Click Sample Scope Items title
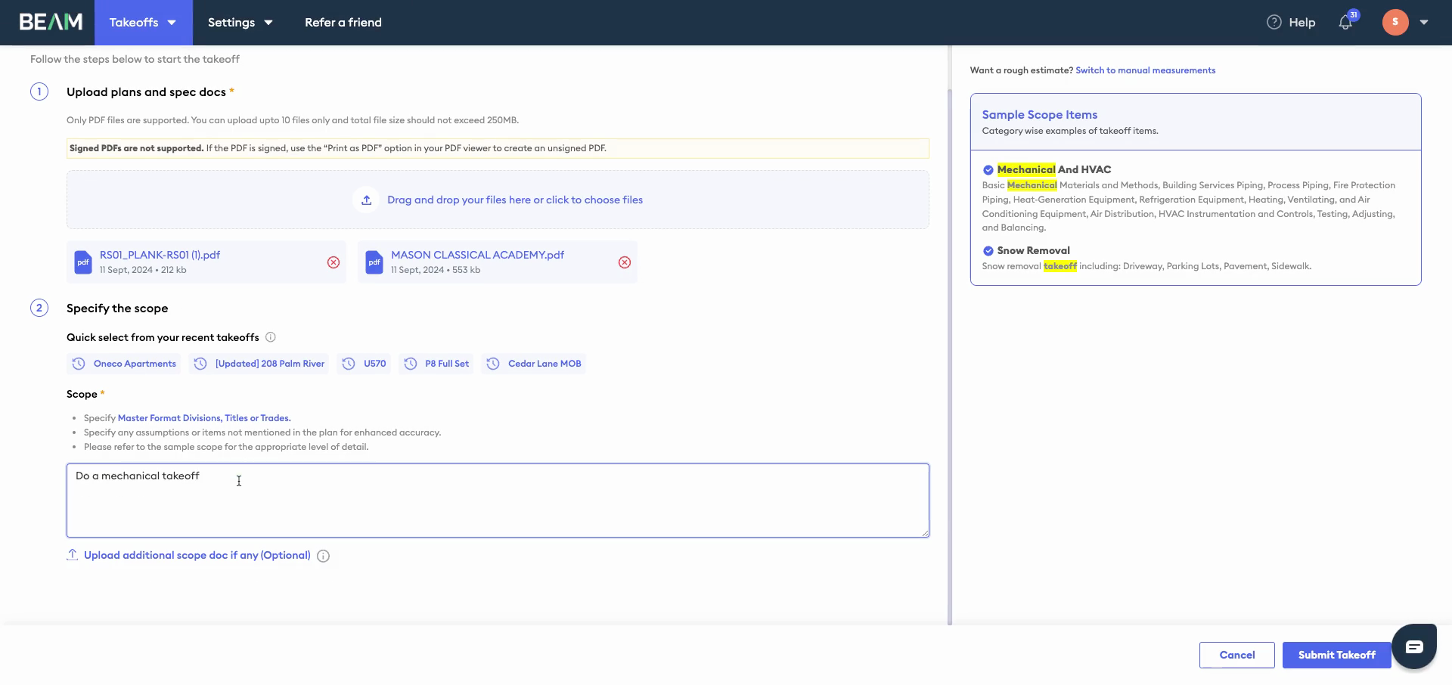The width and height of the screenshot is (1452, 685). (x=1040, y=115)
